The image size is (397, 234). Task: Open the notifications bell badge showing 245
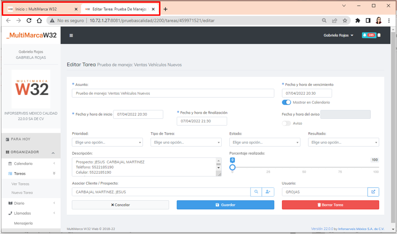coord(369,35)
